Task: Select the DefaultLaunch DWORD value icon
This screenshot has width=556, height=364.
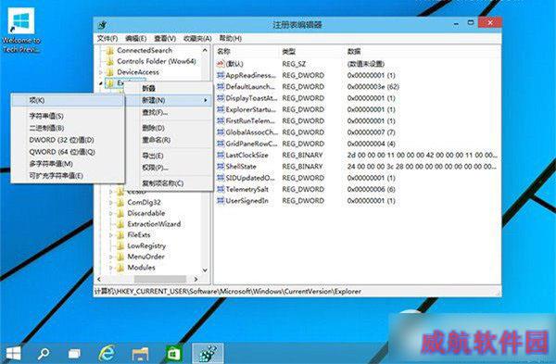Action: tap(221, 86)
